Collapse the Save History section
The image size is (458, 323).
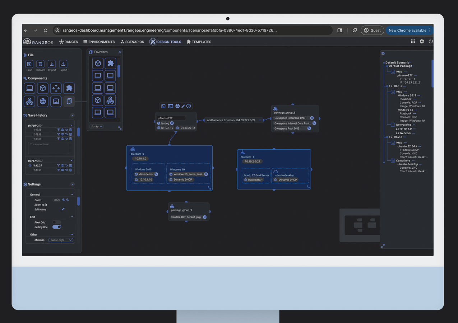(x=72, y=115)
